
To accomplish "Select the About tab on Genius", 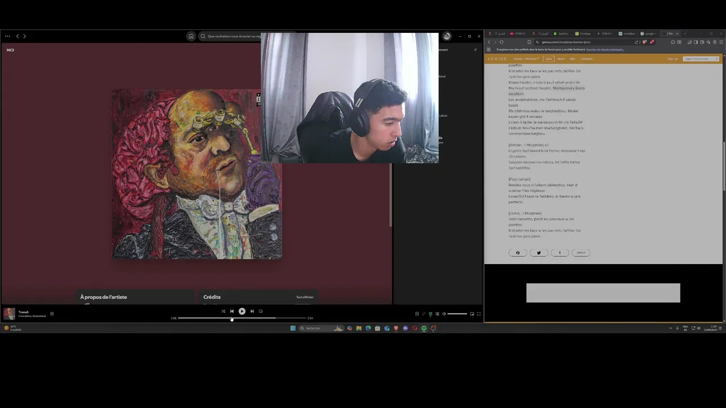I will [560, 58].
